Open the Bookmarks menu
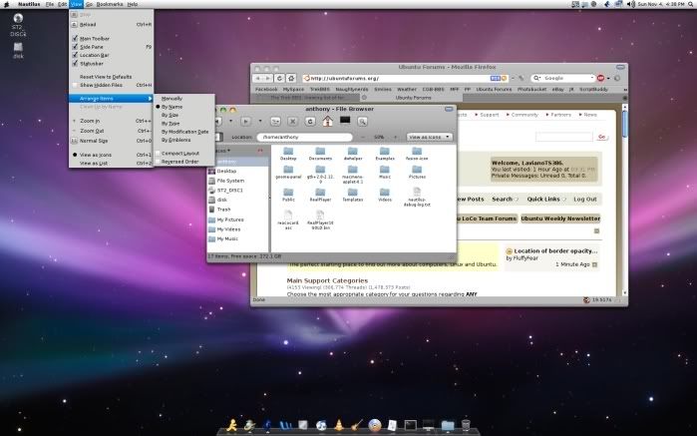This screenshot has width=697, height=436. pyautogui.click(x=110, y=4)
